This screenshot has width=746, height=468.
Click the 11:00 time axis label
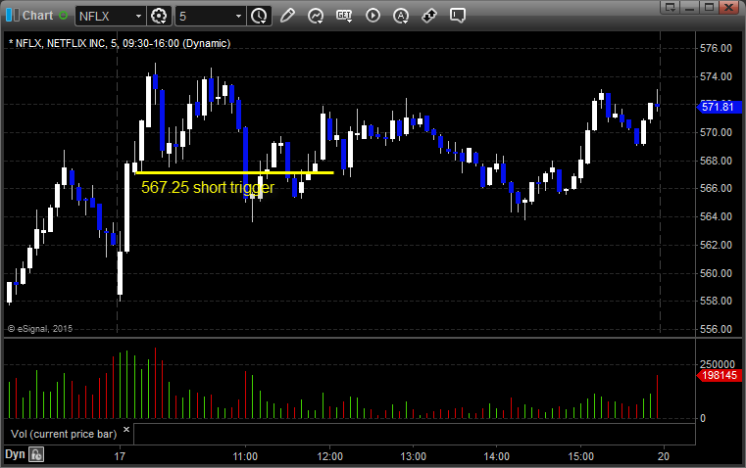(x=245, y=456)
